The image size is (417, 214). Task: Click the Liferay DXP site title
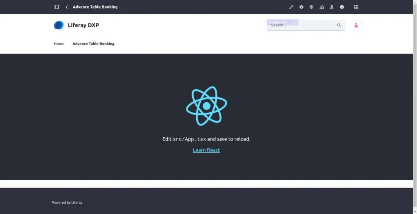tap(83, 25)
